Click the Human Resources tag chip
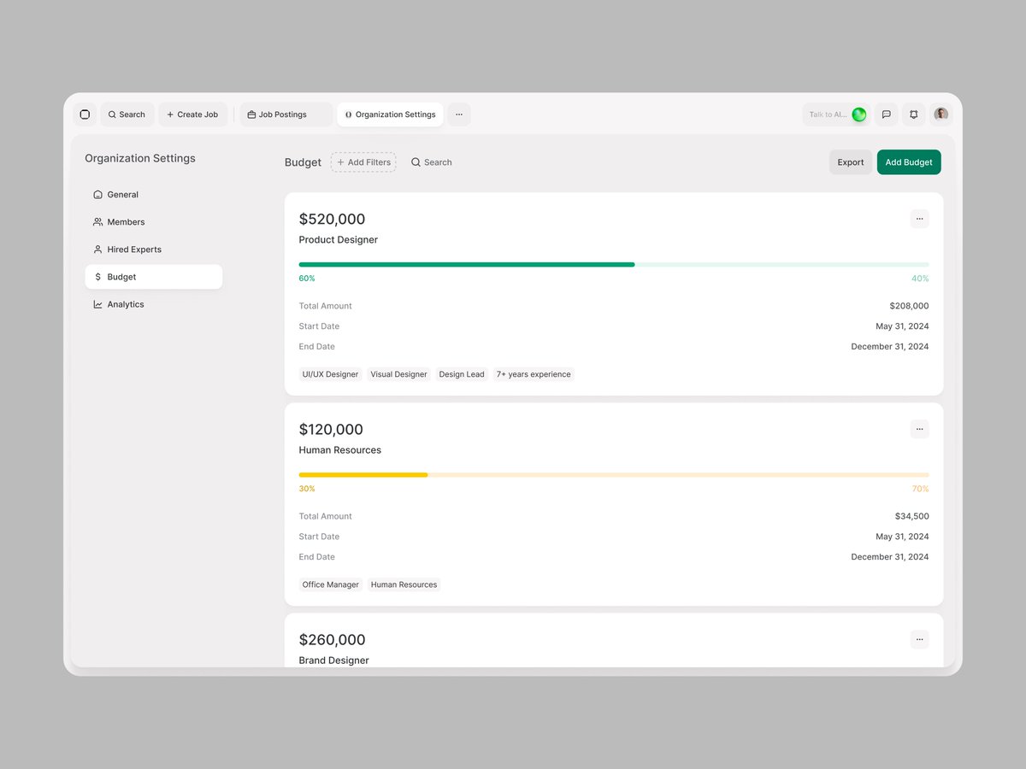The height and width of the screenshot is (769, 1026). [404, 584]
